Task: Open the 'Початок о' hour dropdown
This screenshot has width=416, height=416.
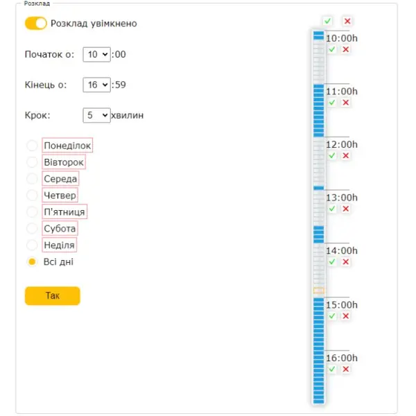Action: (96, 55)
